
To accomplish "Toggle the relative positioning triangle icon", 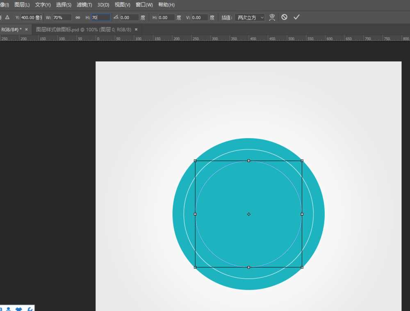I will [x=7, y=18].
